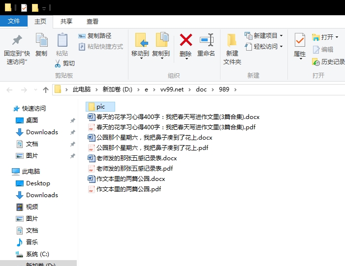Expand the chevron after 989 breadcrumb

click(235, 89)
